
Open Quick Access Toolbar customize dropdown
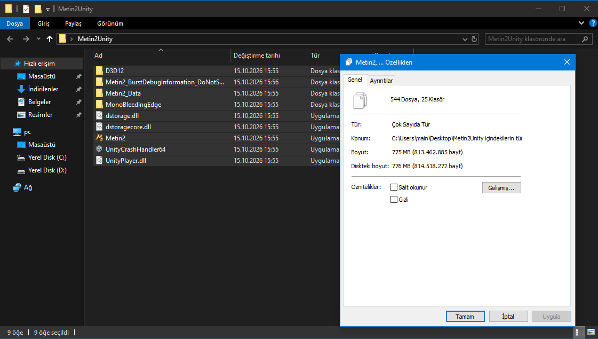point(47,9)
